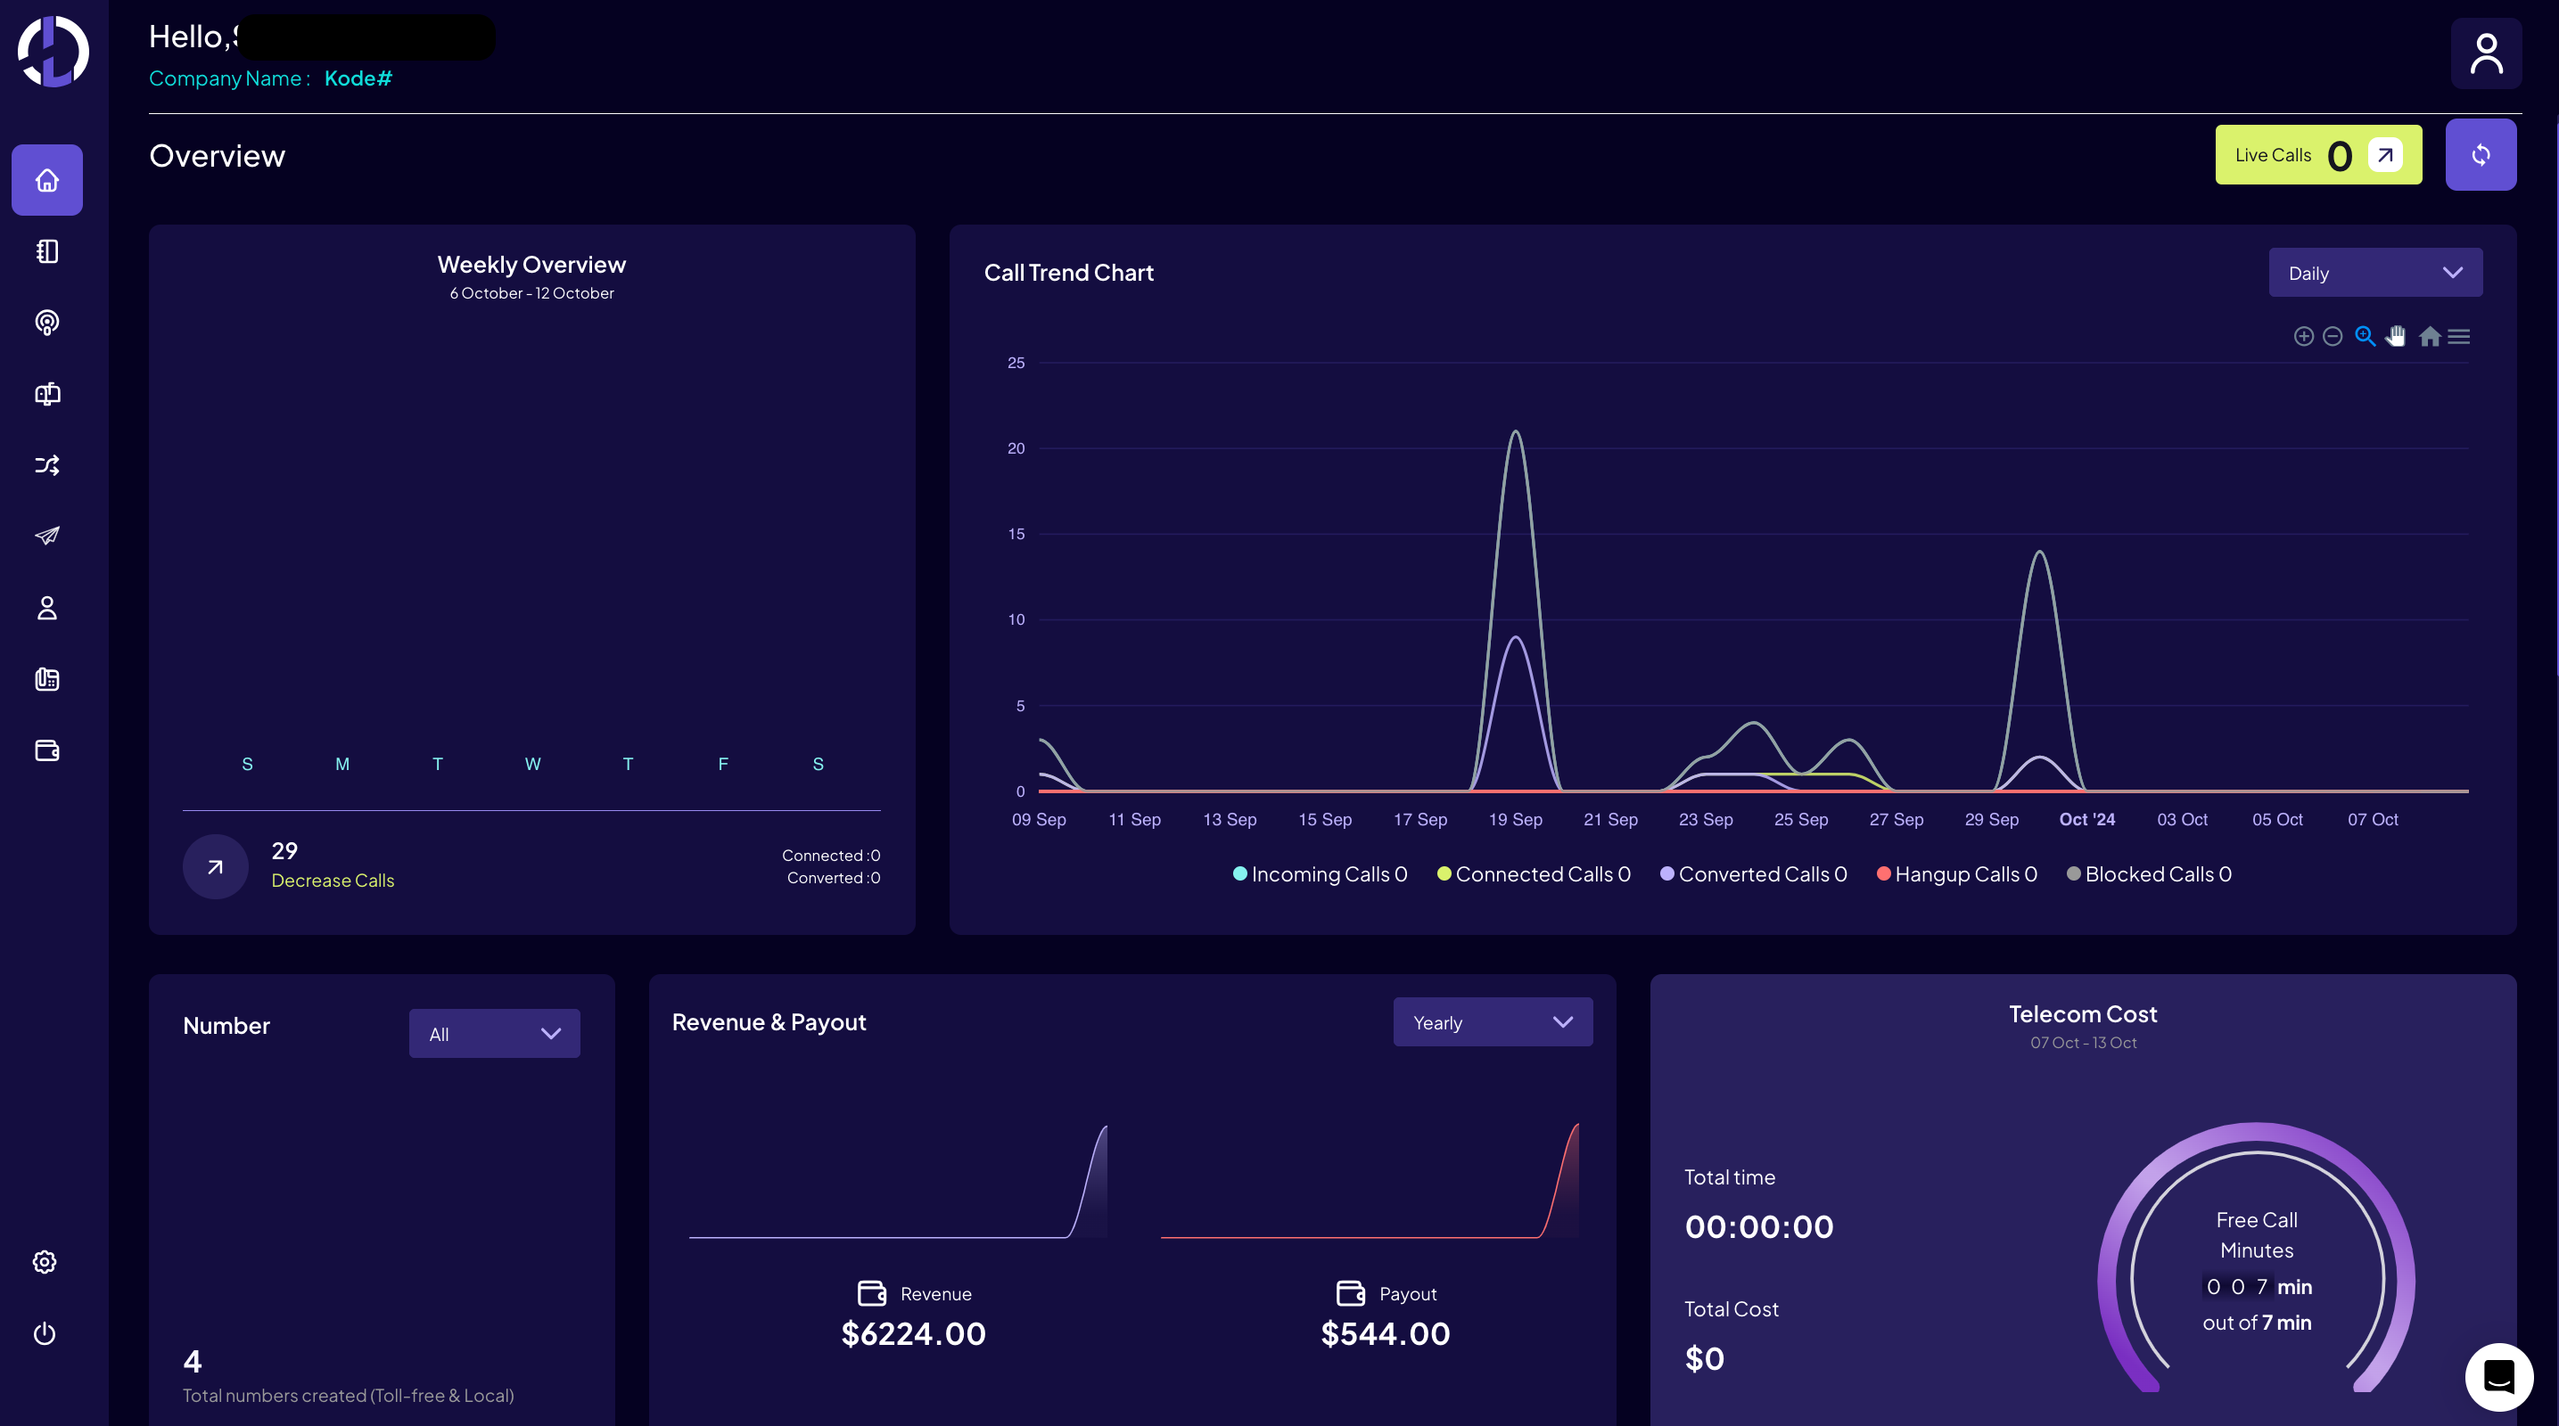The width and height of the screenshot is (2559, 1426).
Task: Open the settings gear icon
Action: (45, 1261)
